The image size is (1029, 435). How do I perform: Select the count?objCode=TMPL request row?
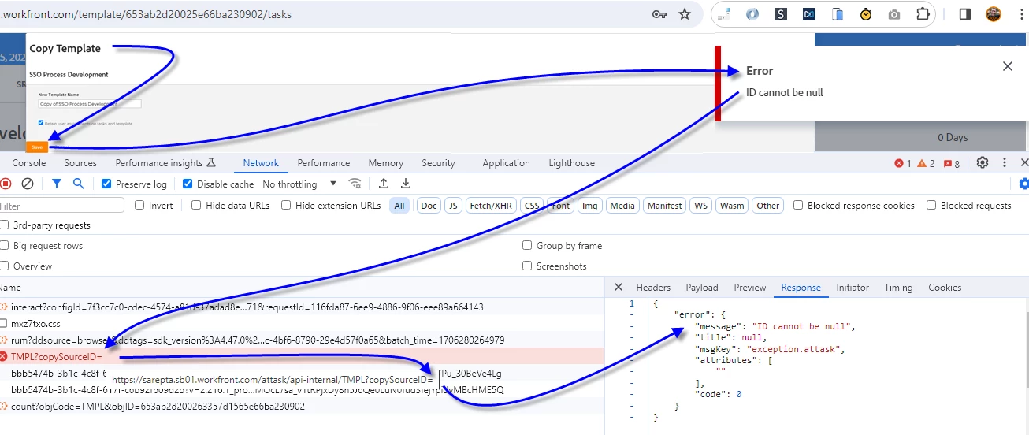tap(303, 407)
